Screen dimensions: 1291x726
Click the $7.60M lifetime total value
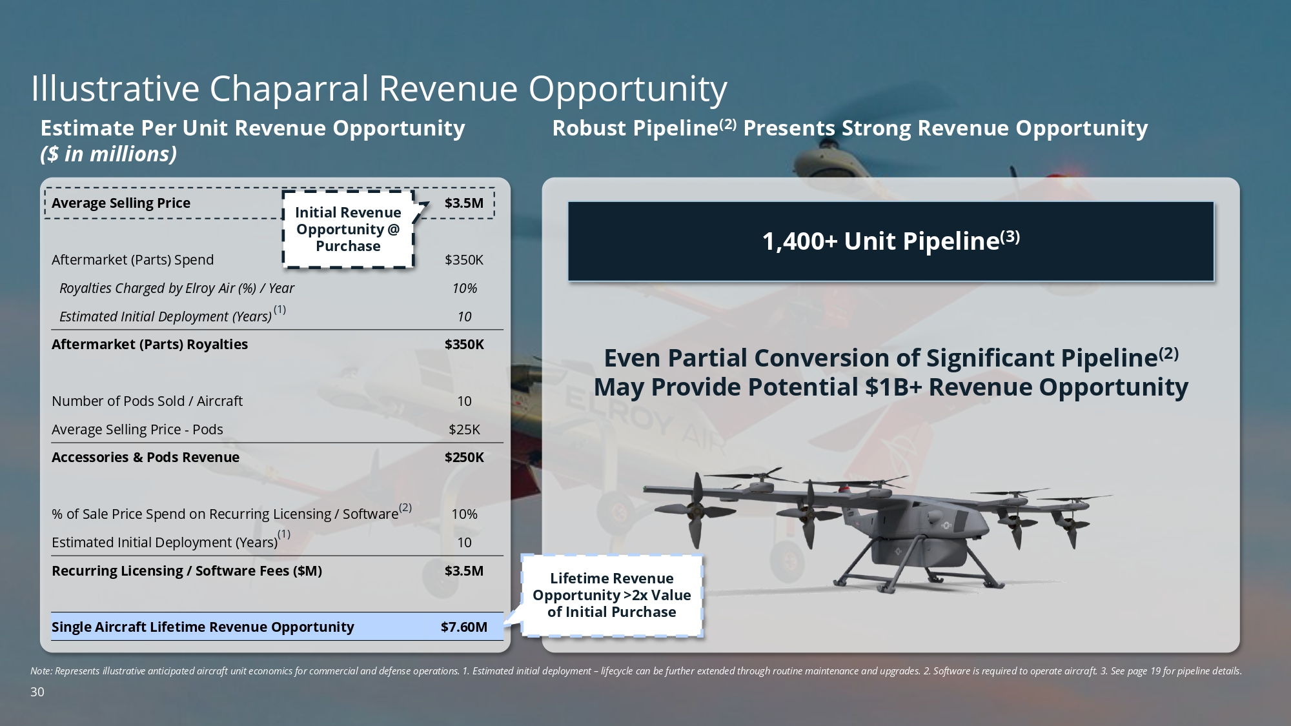pyautogui.click(x=463, y=627)
